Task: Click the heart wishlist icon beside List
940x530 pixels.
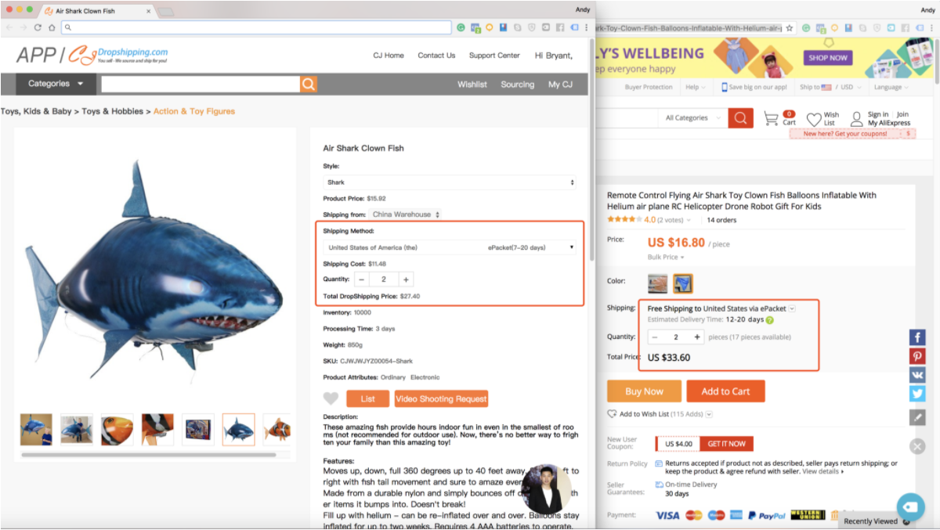Action: coord(331,398)
